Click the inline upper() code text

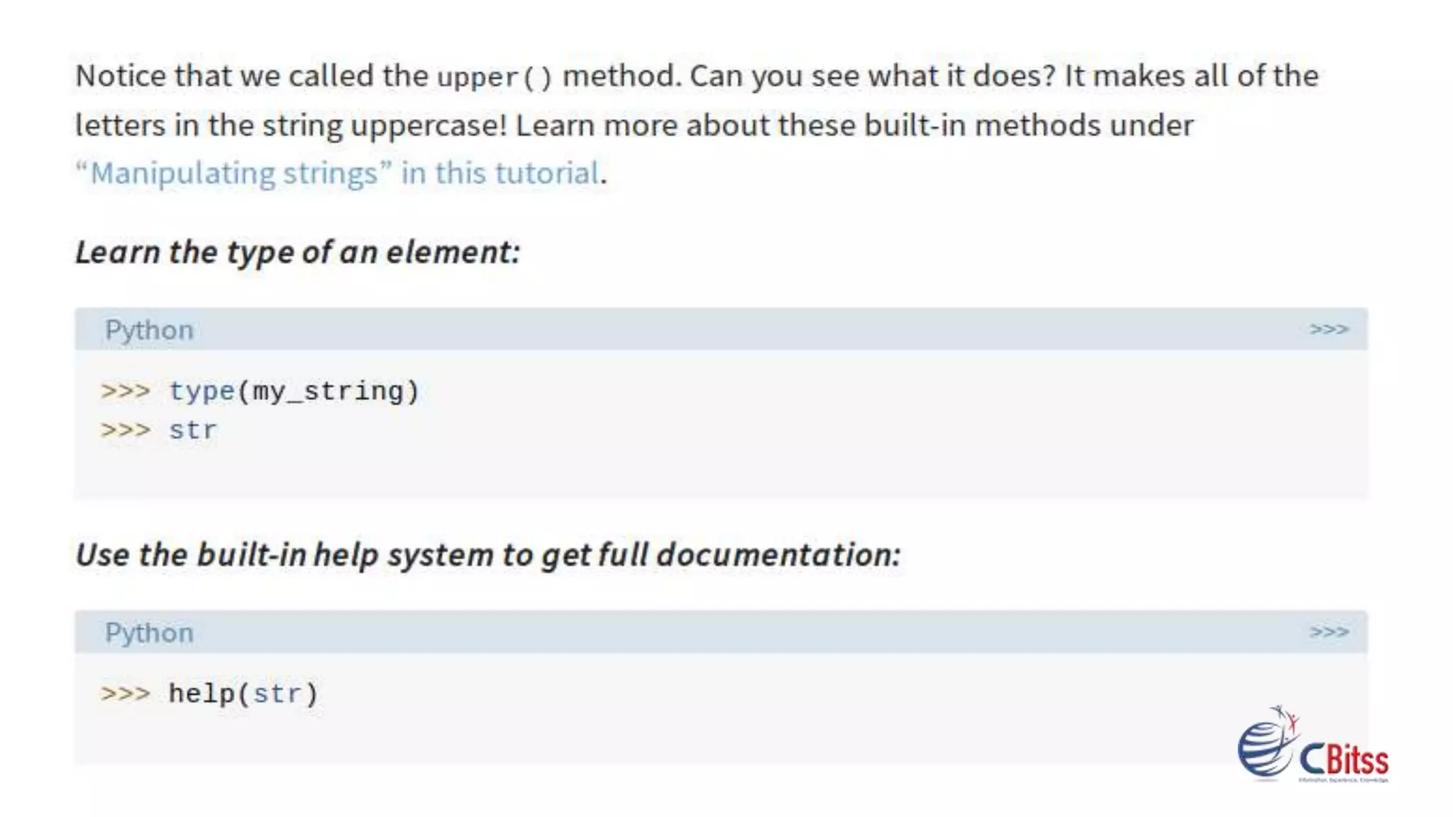click(x=495, y=77)
